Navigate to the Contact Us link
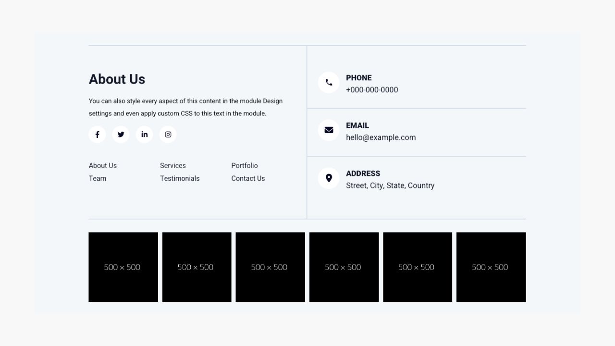 248,178
